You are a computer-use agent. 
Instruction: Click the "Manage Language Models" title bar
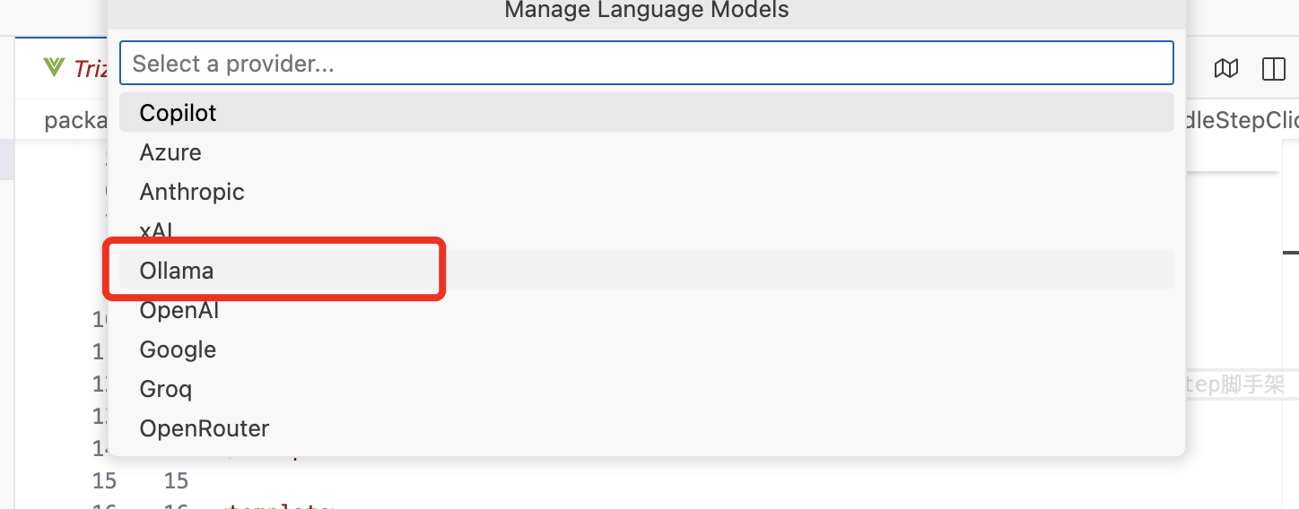646,11
